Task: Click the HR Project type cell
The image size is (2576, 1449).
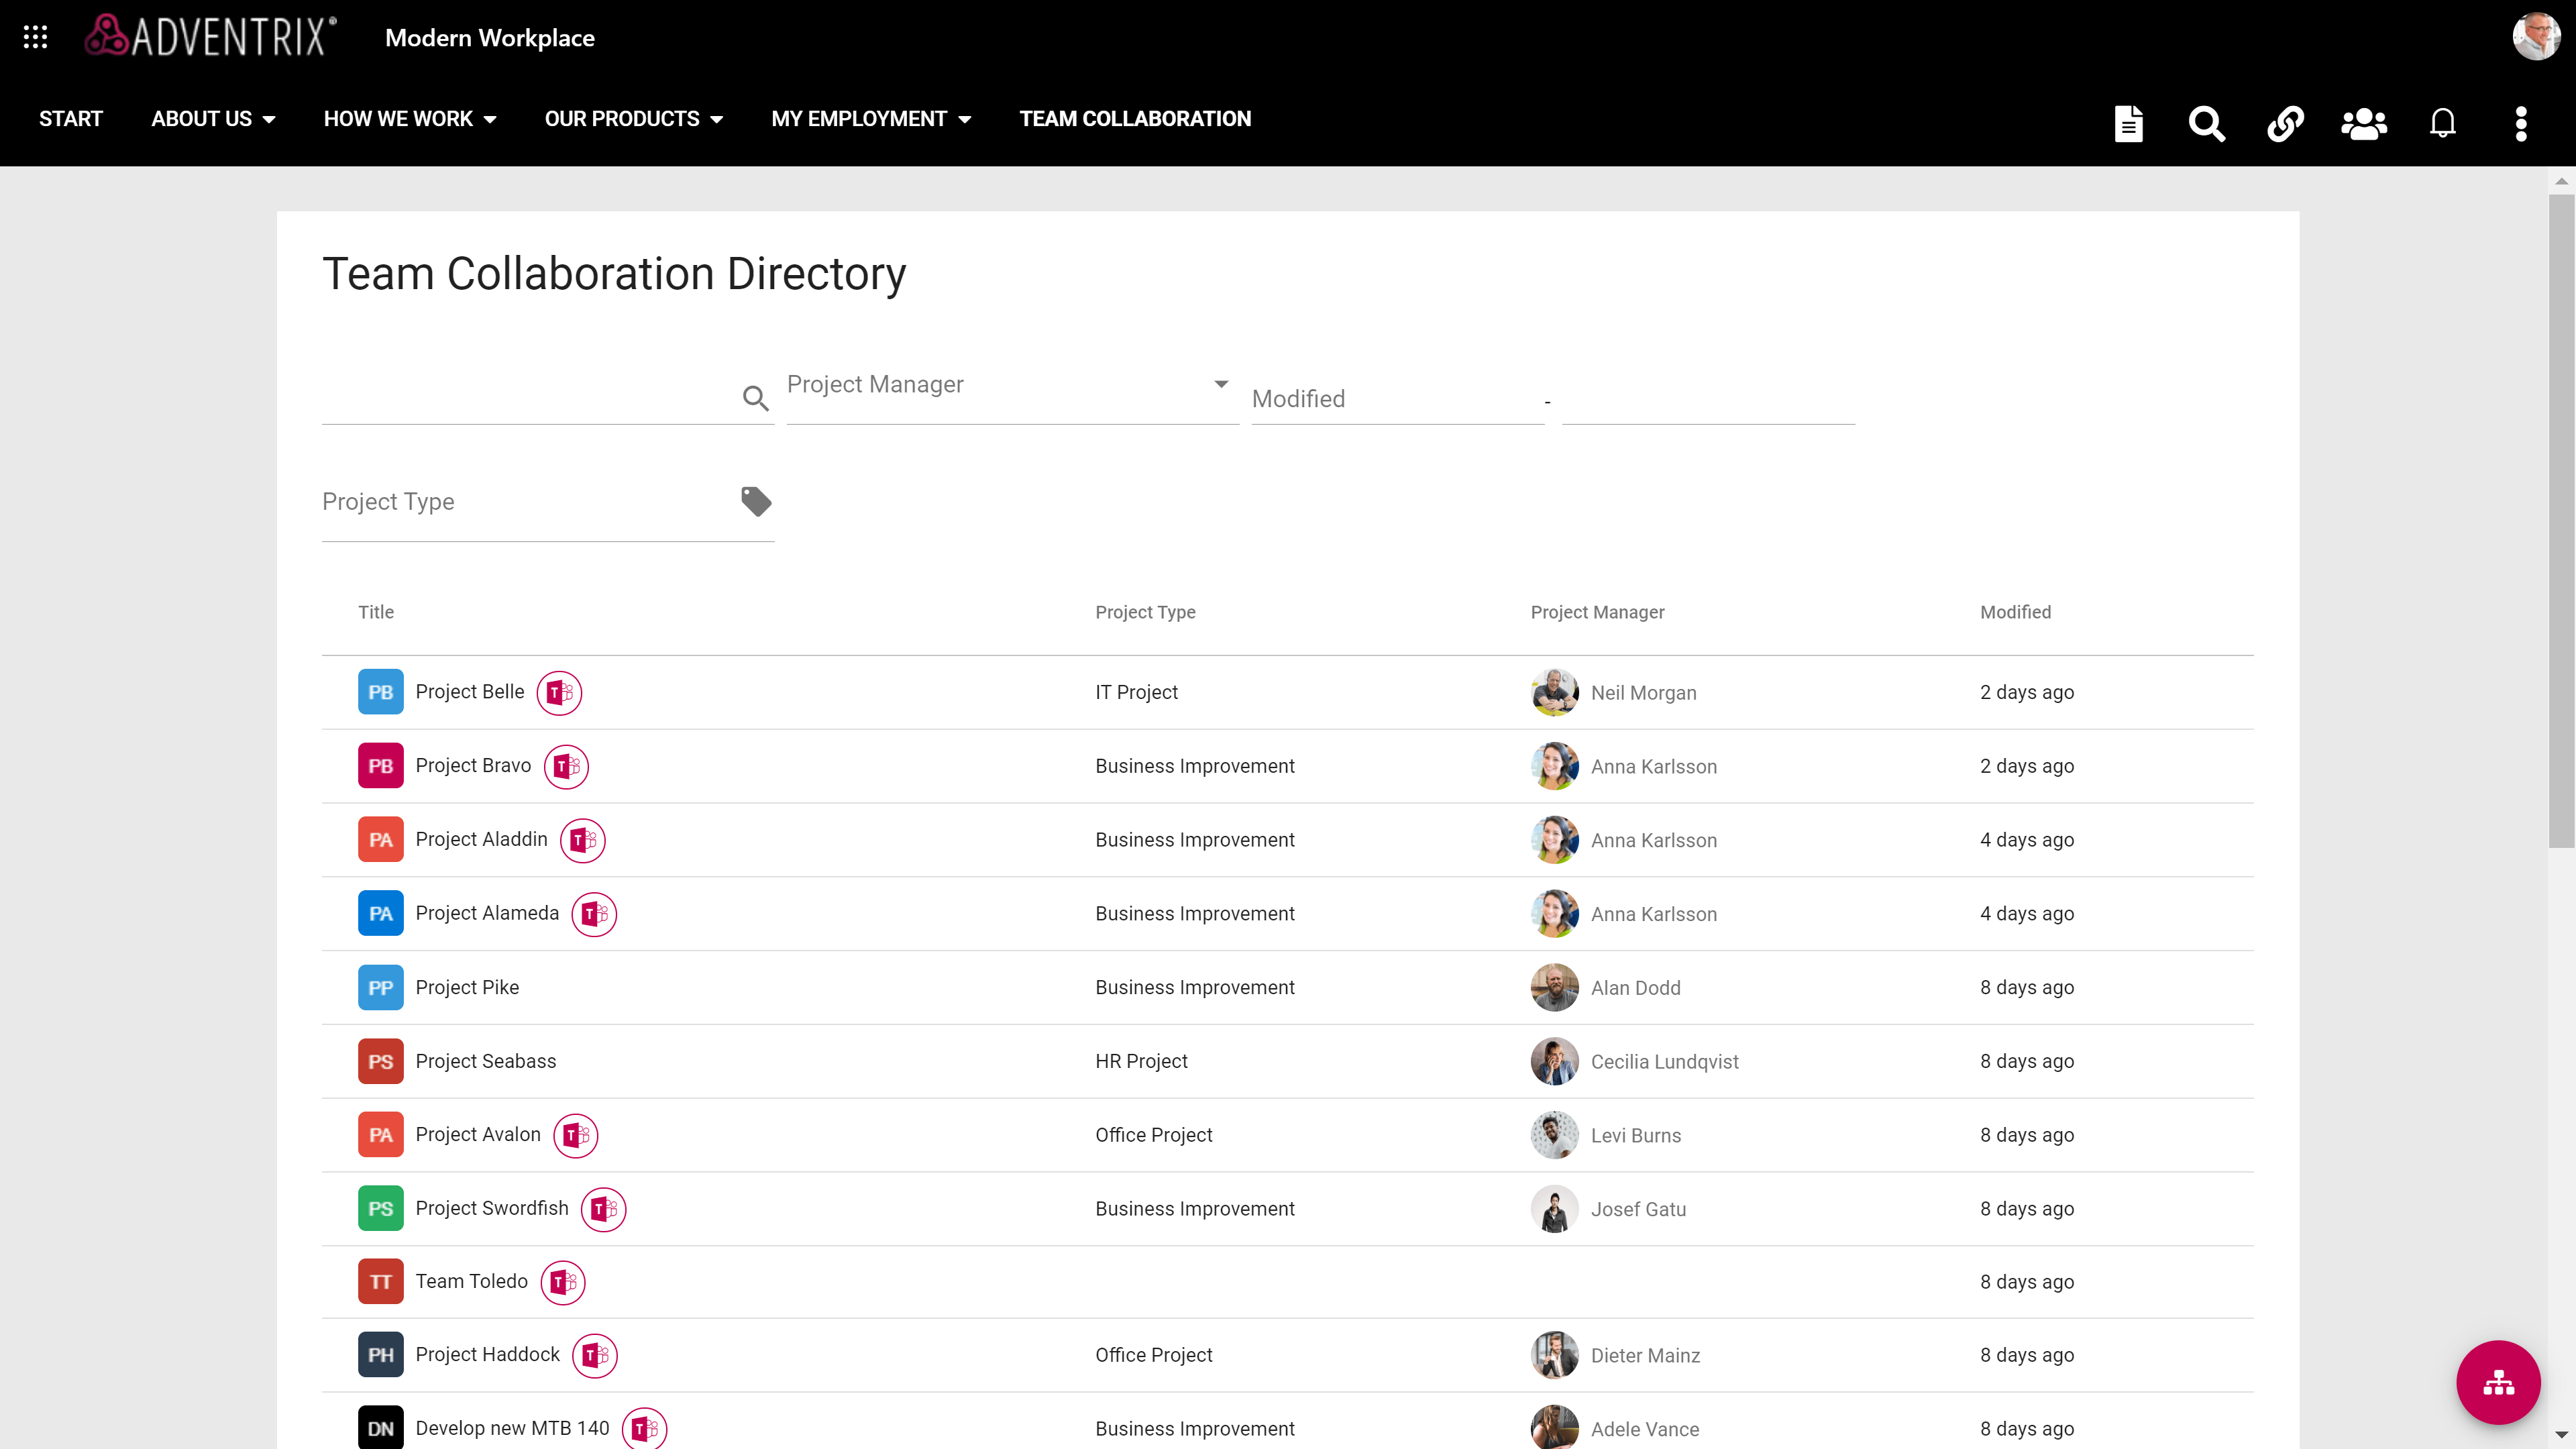Action: click(x=1141, y=1061)
